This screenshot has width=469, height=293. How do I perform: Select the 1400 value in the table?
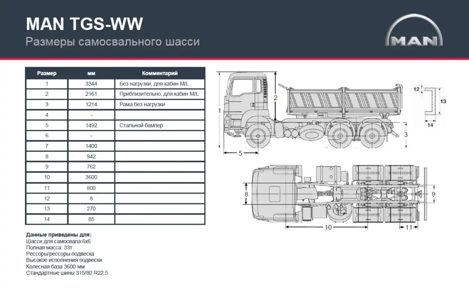pos(91,146)
